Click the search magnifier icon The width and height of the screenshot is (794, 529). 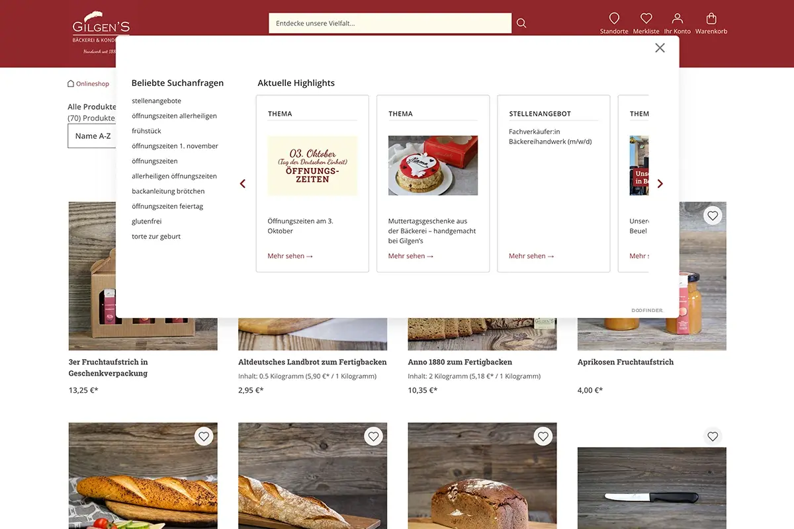click(521, 22)
